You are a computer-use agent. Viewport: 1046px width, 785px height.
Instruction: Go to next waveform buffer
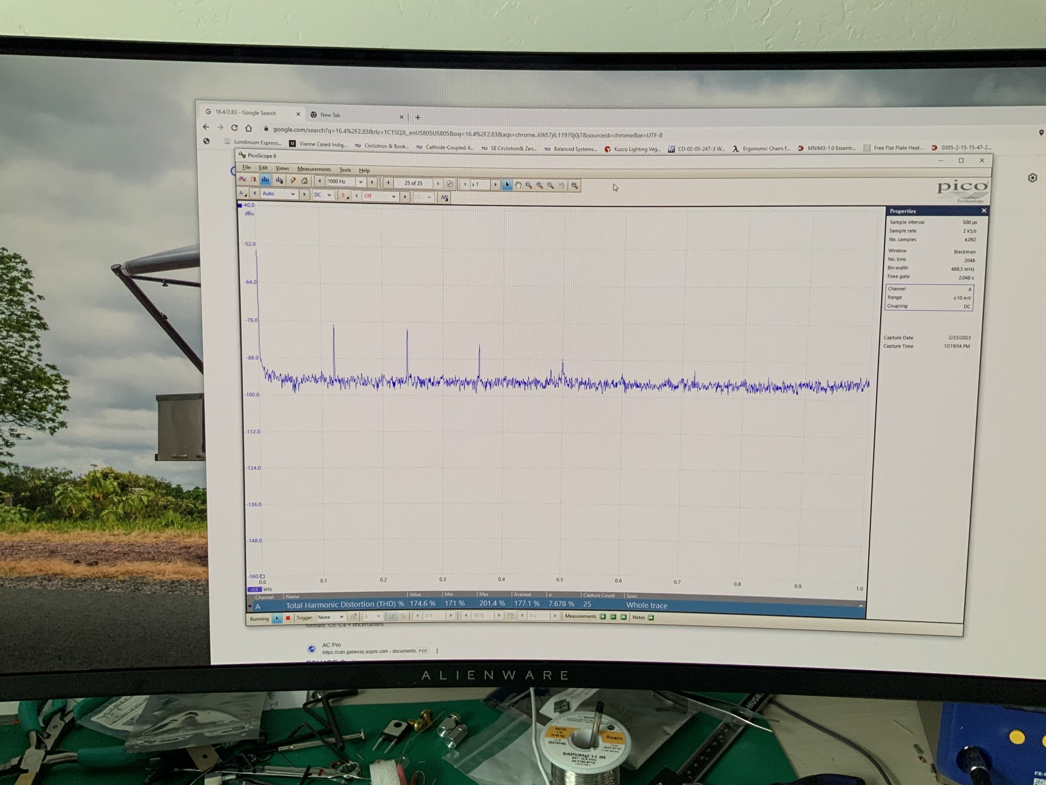[438, 183]
